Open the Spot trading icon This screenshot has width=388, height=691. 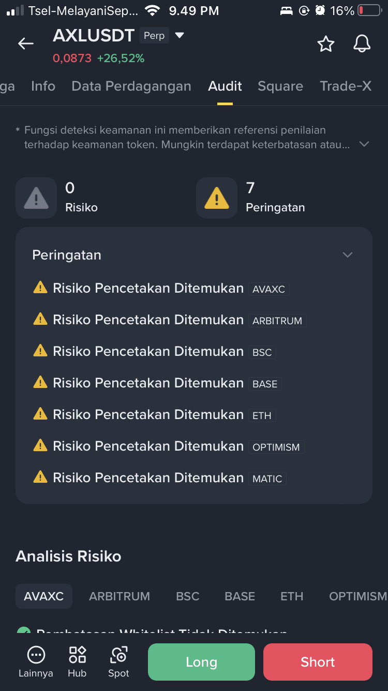[118, 655]
